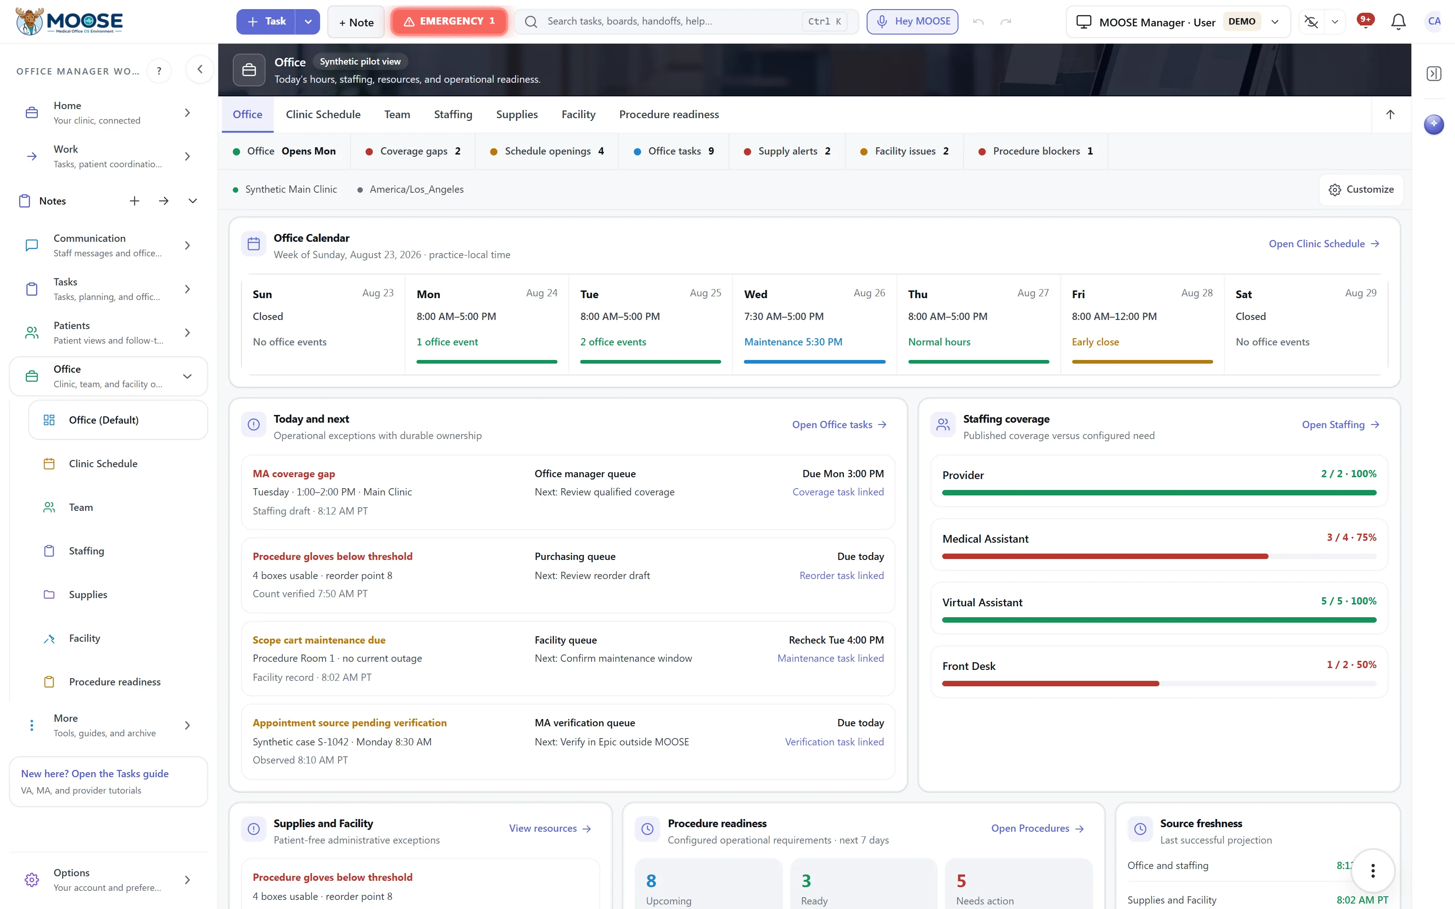Select the Wed Aug 26 calendar day
The width and height of the screenshot is (1455, 909).
click(x=814, y=325)
